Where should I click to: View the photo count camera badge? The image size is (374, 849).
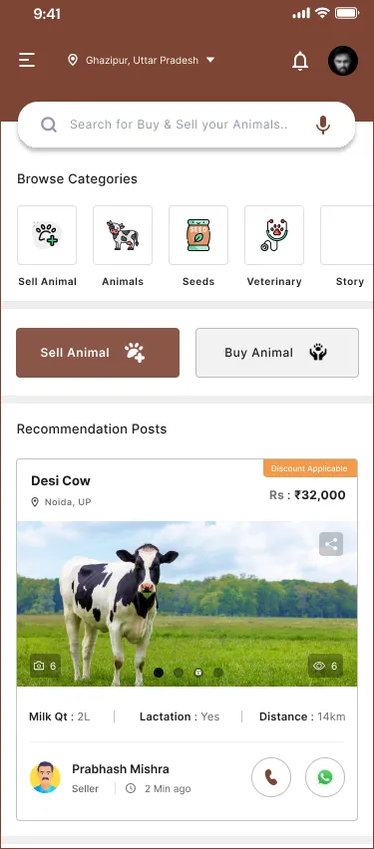[45, 666]
